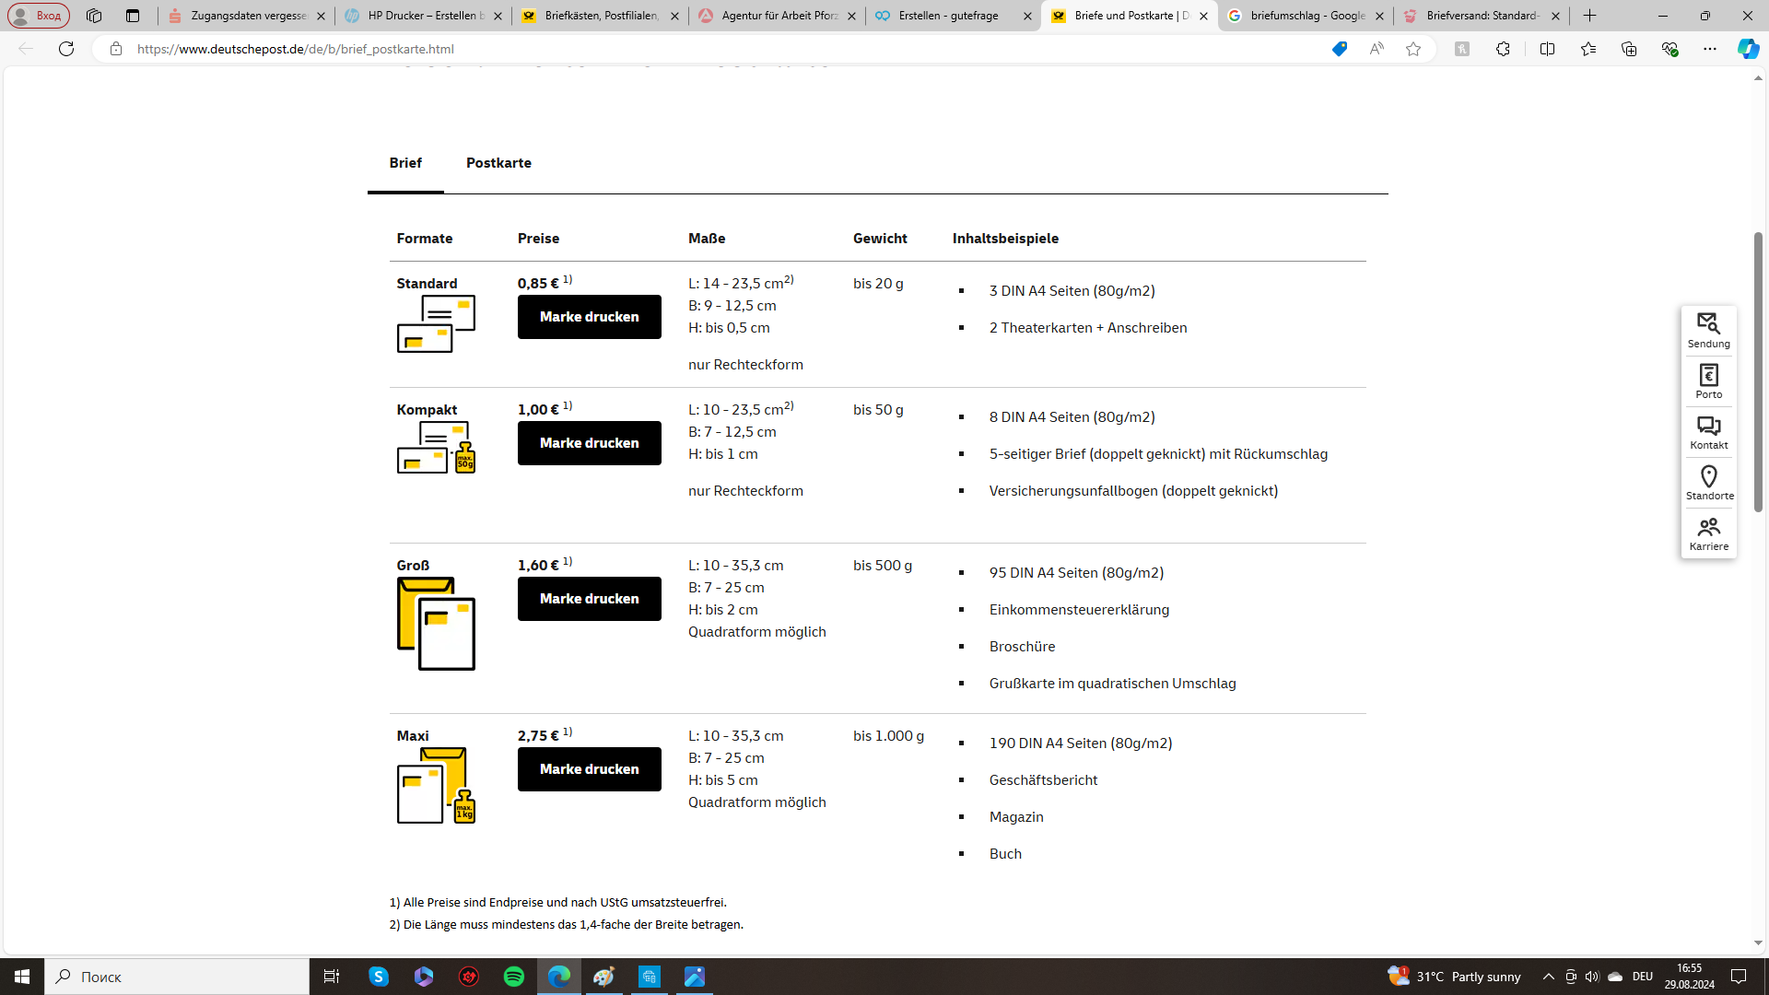Open the Porto calculator sidebar icon
This screenshot has height=995, width=1769.
coord(1708,381)
